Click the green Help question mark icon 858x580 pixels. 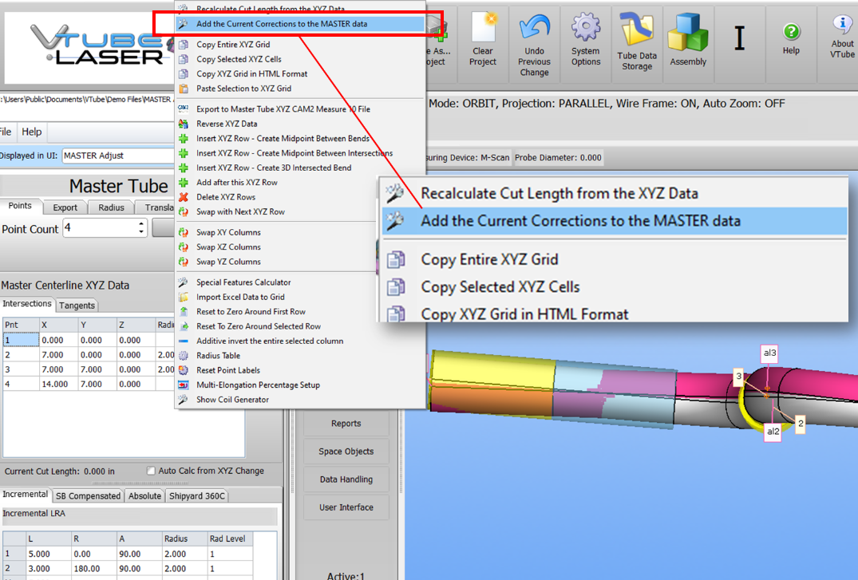tap(791, 32)
